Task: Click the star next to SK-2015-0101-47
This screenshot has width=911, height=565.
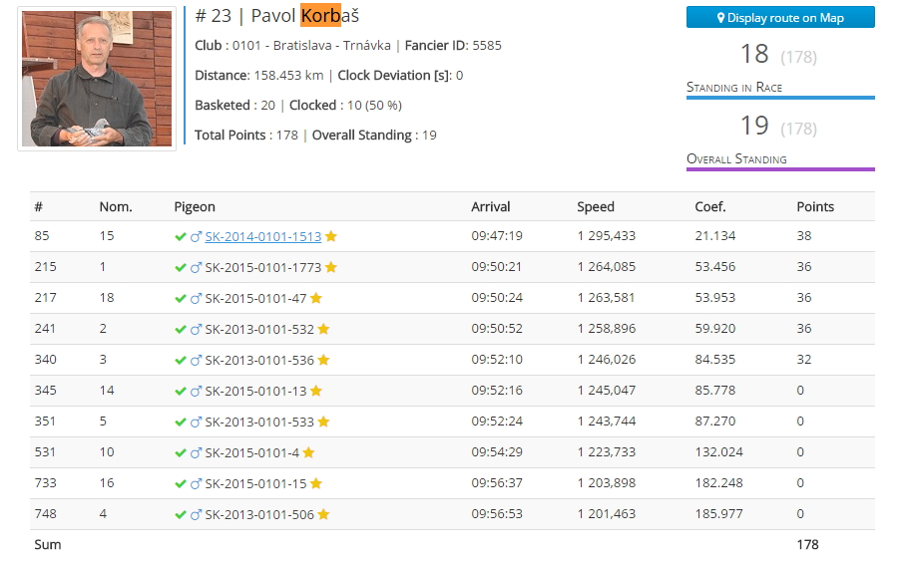Action: (316, 299)
